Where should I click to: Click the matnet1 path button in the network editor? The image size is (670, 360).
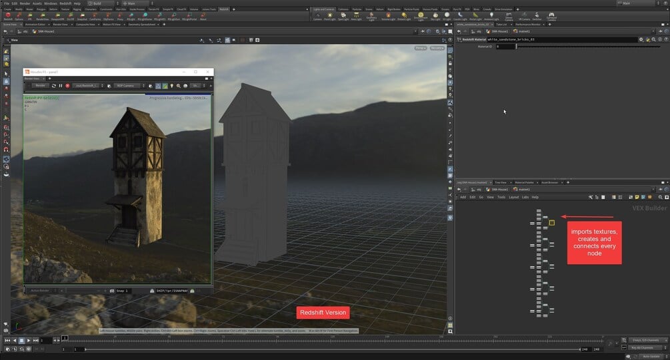tap(522, 190)
